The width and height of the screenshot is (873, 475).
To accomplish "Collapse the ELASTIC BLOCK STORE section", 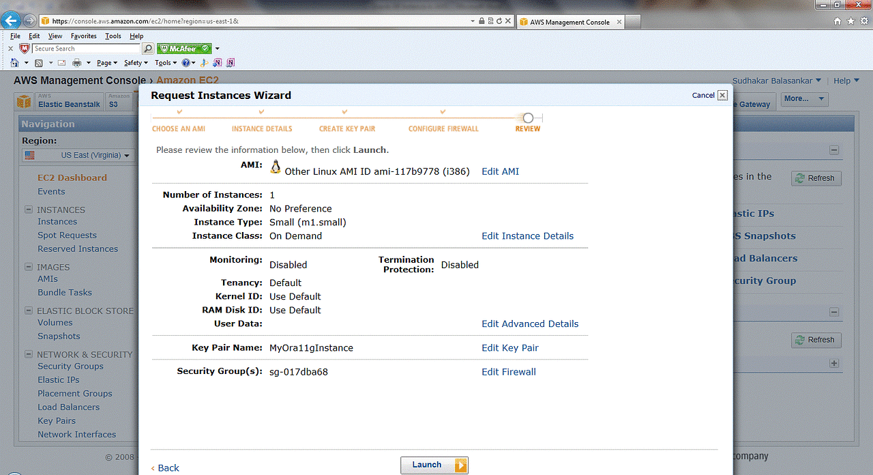I will click(x=29, y=311).
